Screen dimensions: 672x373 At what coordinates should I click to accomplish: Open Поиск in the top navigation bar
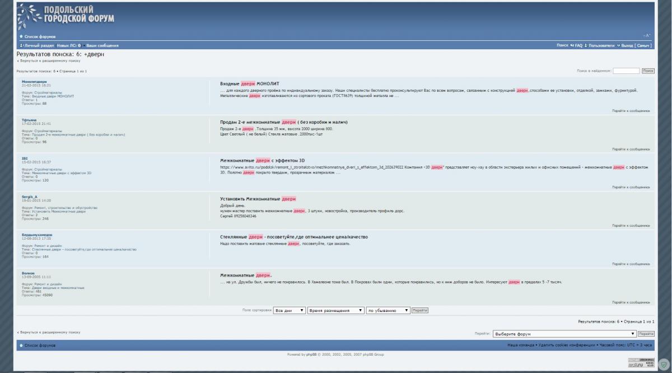pos(562,45)
